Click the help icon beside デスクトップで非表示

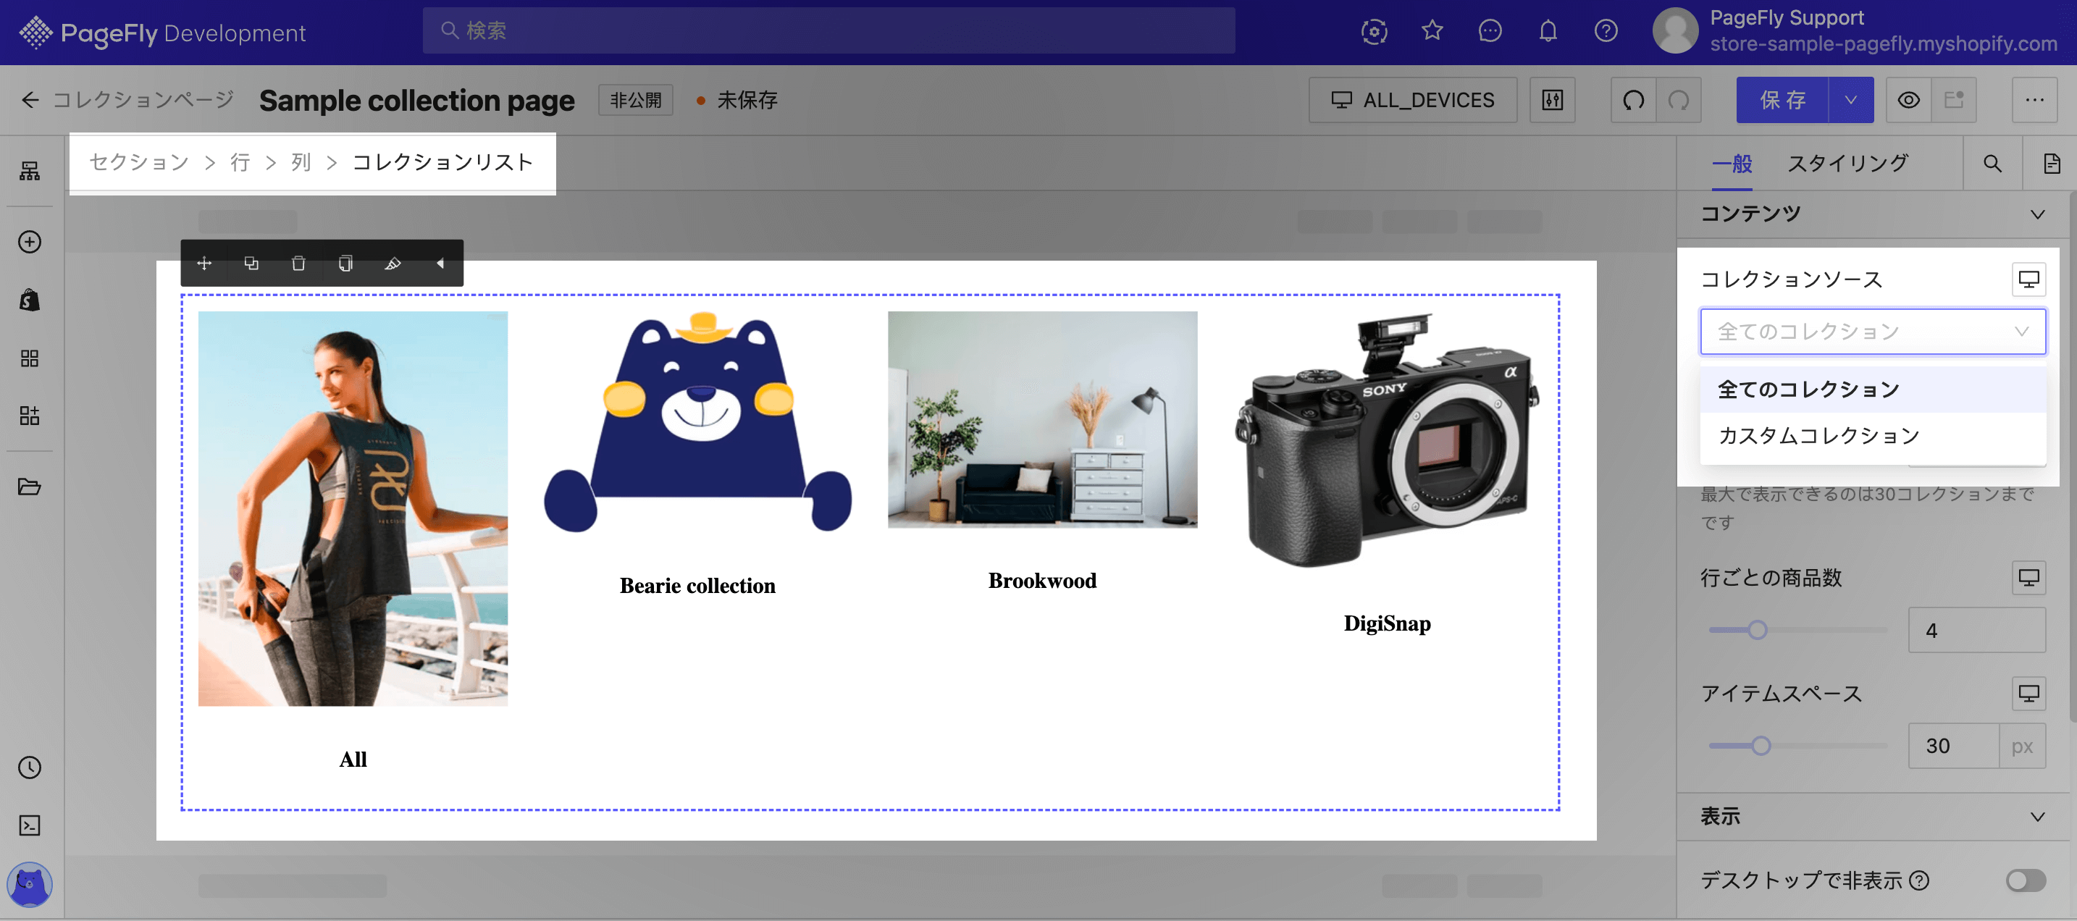[x=1920, y=880]
